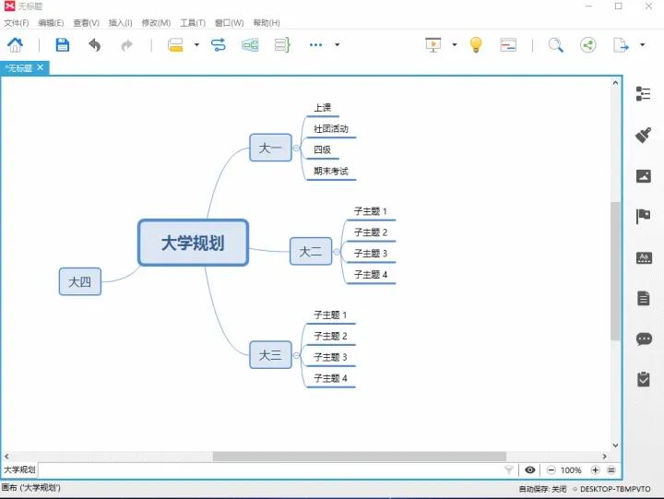Open the 插入(I) menu

tap(120, 23)
